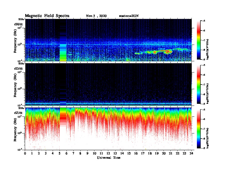Click hour tick label '5' on the time axis
This screenshot has height=176, width=228.
coord(60,153)
